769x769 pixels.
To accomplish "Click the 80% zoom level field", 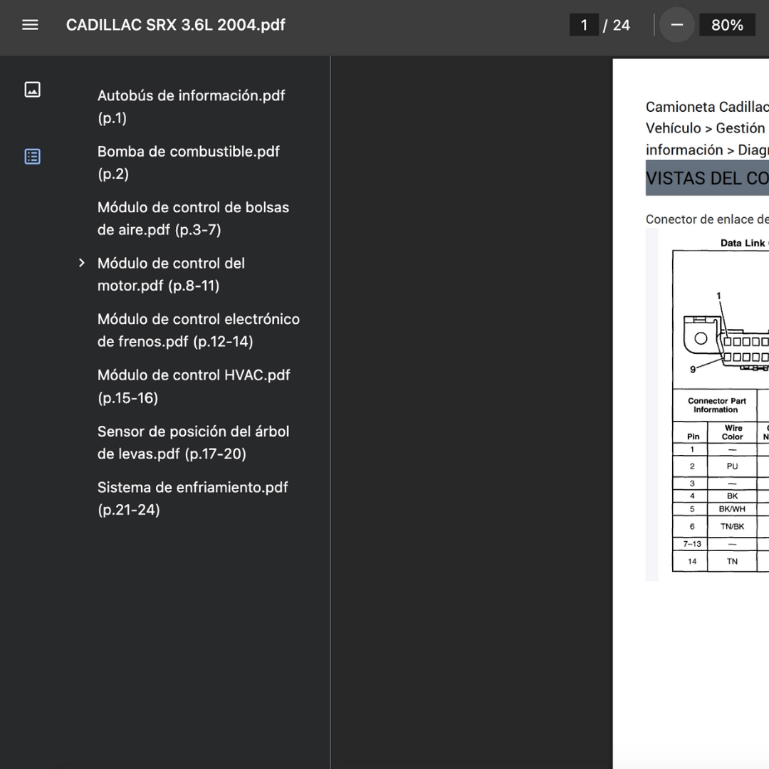I will pos(726,25).
